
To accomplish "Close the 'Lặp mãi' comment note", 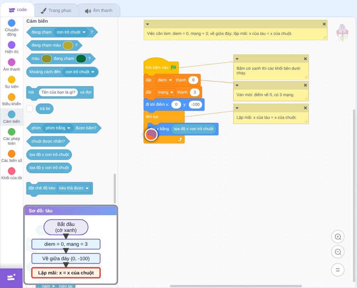I will click(x=305, y=108).
